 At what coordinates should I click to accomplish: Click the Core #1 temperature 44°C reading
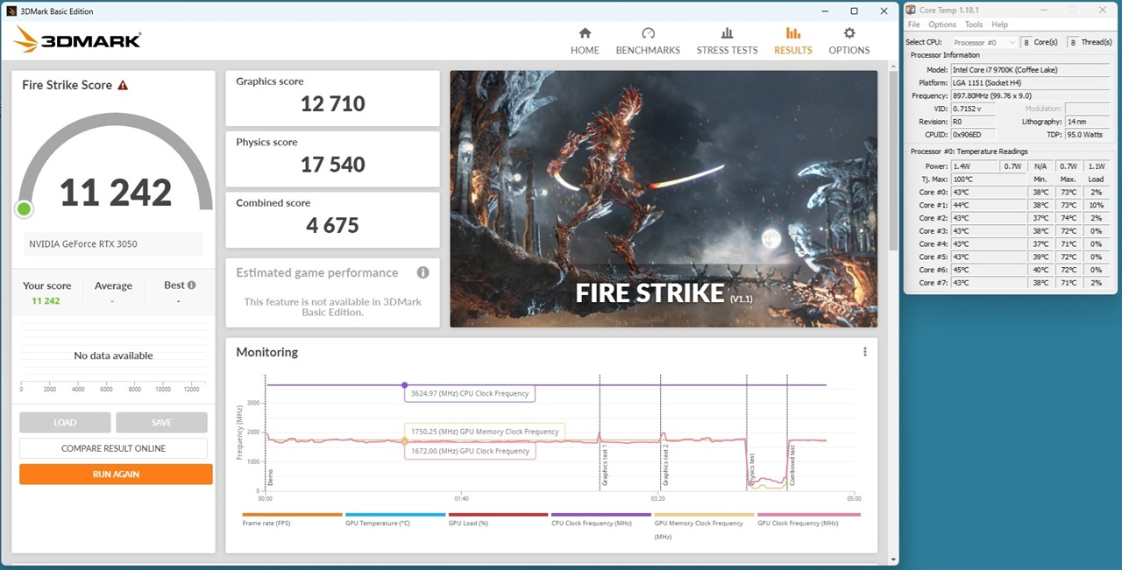[x=988, y=205]
